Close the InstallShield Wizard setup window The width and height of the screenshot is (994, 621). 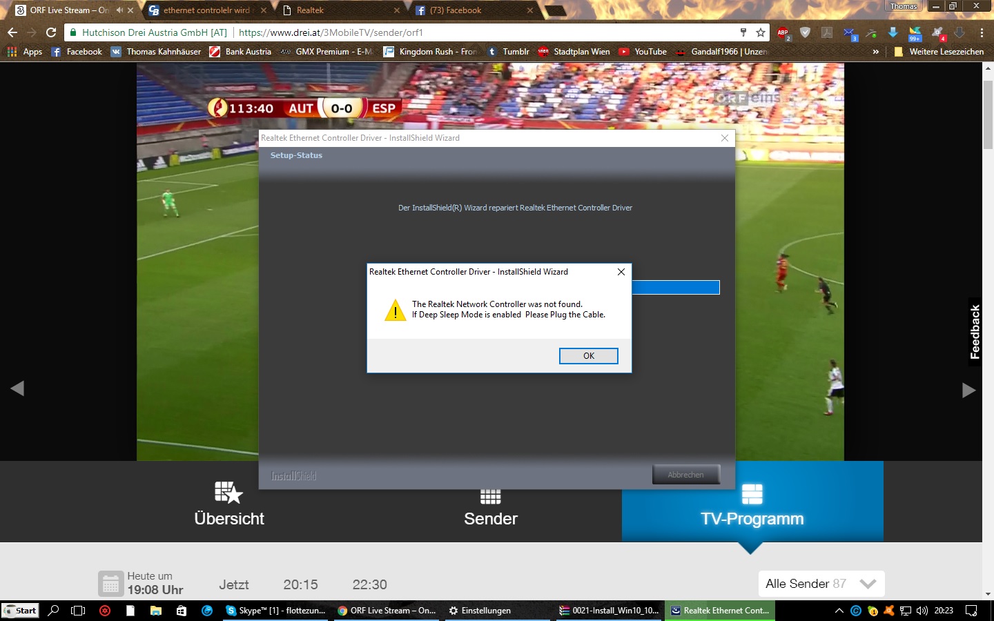[x=724, y=138]
